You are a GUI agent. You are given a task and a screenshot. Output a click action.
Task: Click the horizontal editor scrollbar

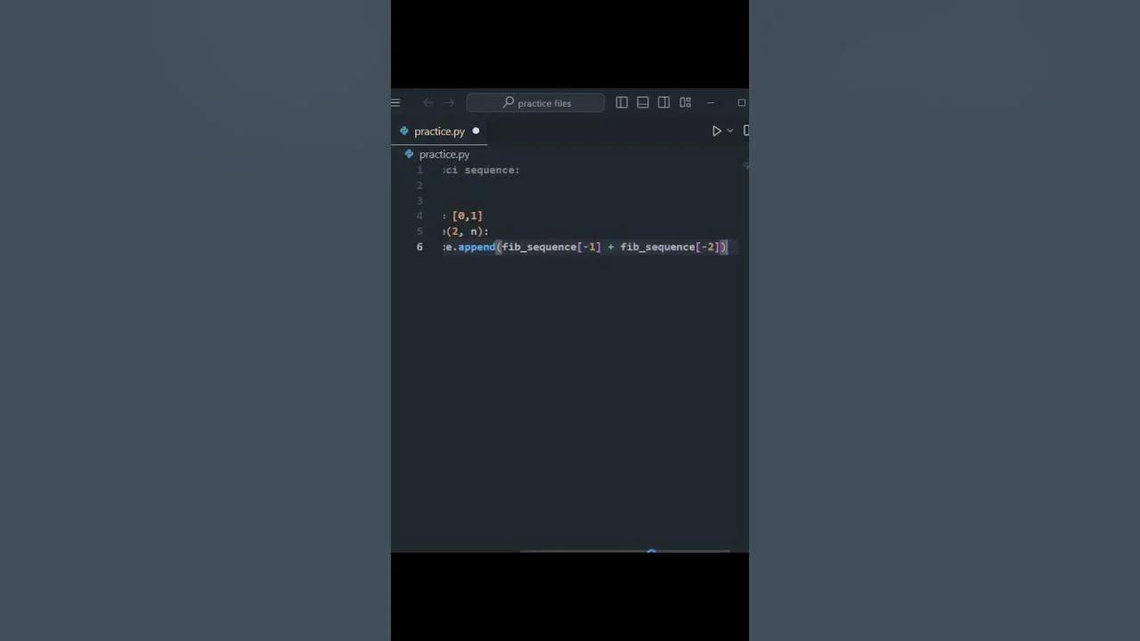click(x=624, y=551)
